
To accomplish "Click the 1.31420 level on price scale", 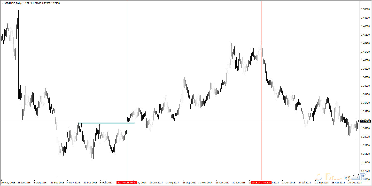I will [366, 103].
